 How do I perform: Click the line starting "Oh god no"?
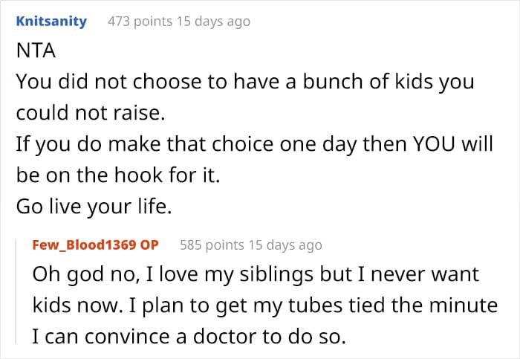pyautogui.click(x=256, y=274)
